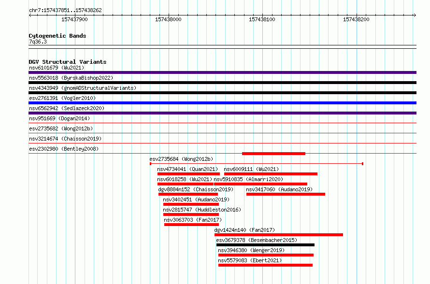Select the red bar under nsv6009111

pyautogui.click(x=271, y=174)
